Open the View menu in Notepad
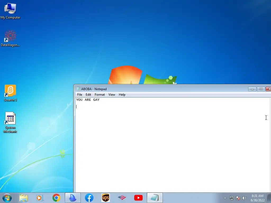Image resolution: width=271 pixels, height=203 pixels. point(112,95)
